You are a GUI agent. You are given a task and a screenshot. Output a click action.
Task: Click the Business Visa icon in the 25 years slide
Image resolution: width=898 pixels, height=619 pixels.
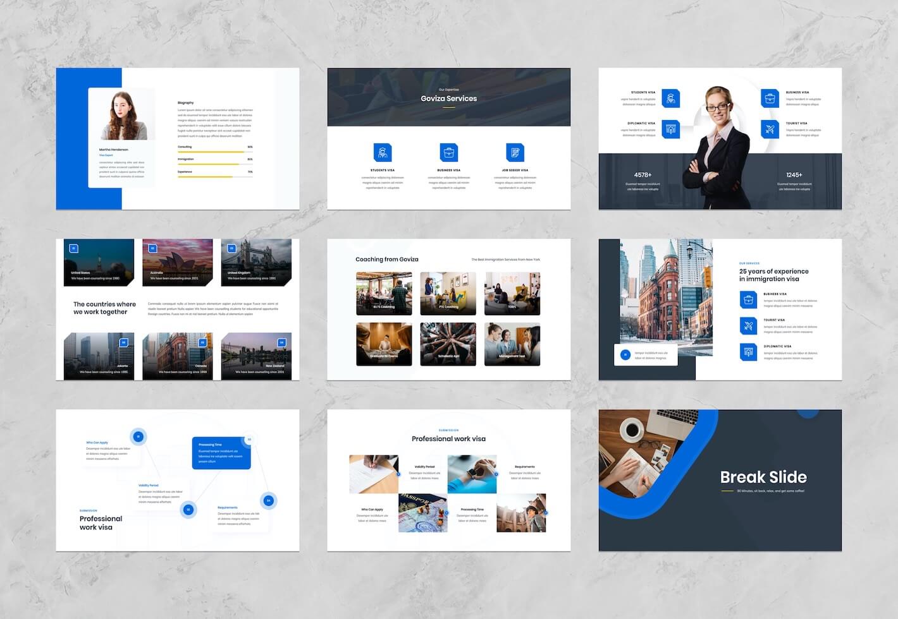tap(748, 299)
